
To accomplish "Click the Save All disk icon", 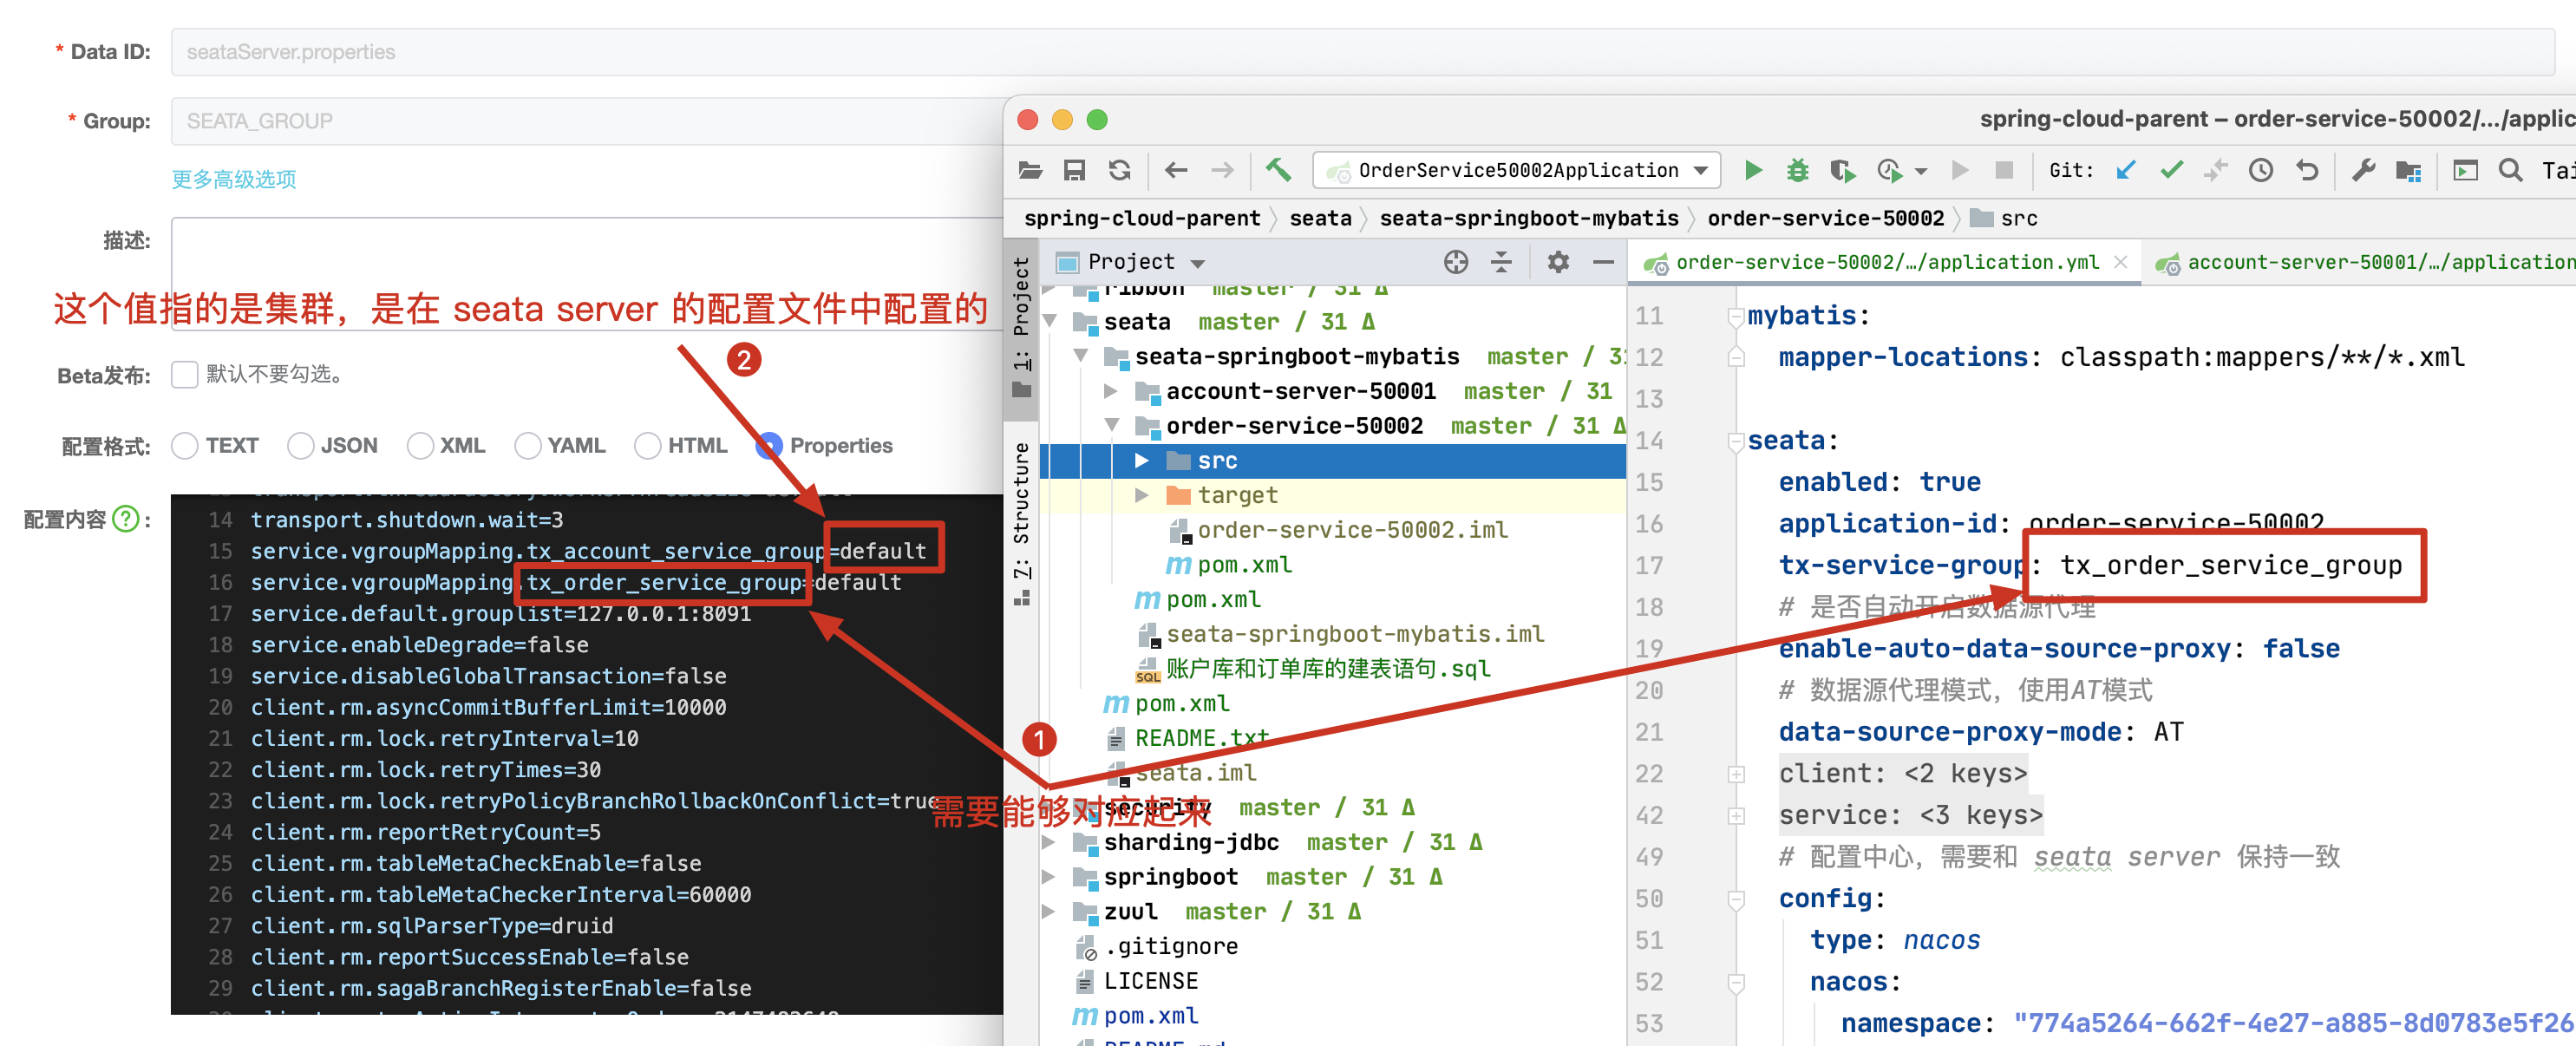I will [1075, 170].
